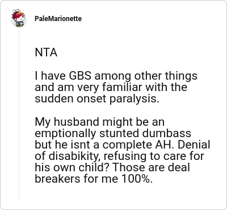
Task: Select the line starting 'I have GBS'
Action: click(116, 76)
